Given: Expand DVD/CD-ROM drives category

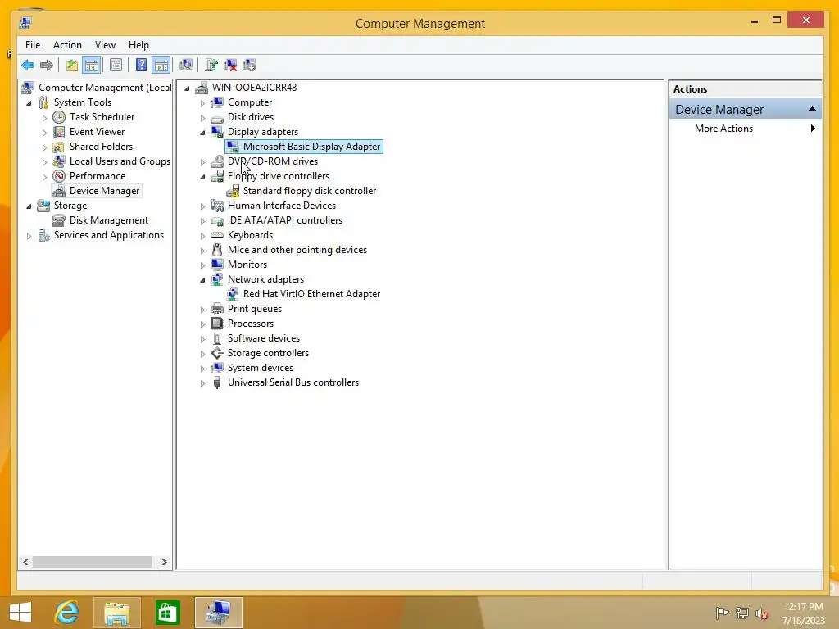Looking at the screenshot, I should [202, 161].
